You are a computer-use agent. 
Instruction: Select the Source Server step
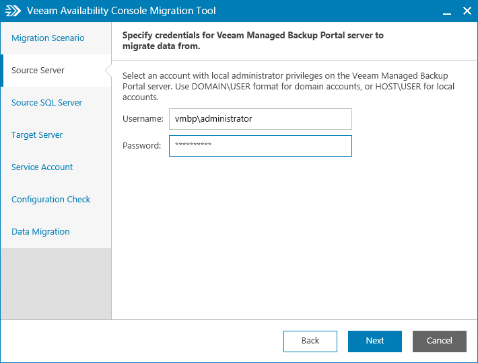(38, 71)
